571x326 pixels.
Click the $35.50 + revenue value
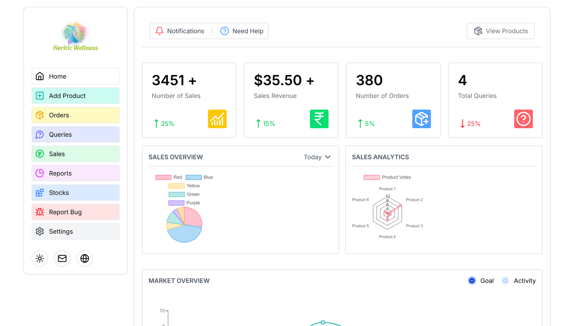tap(284, 80)
